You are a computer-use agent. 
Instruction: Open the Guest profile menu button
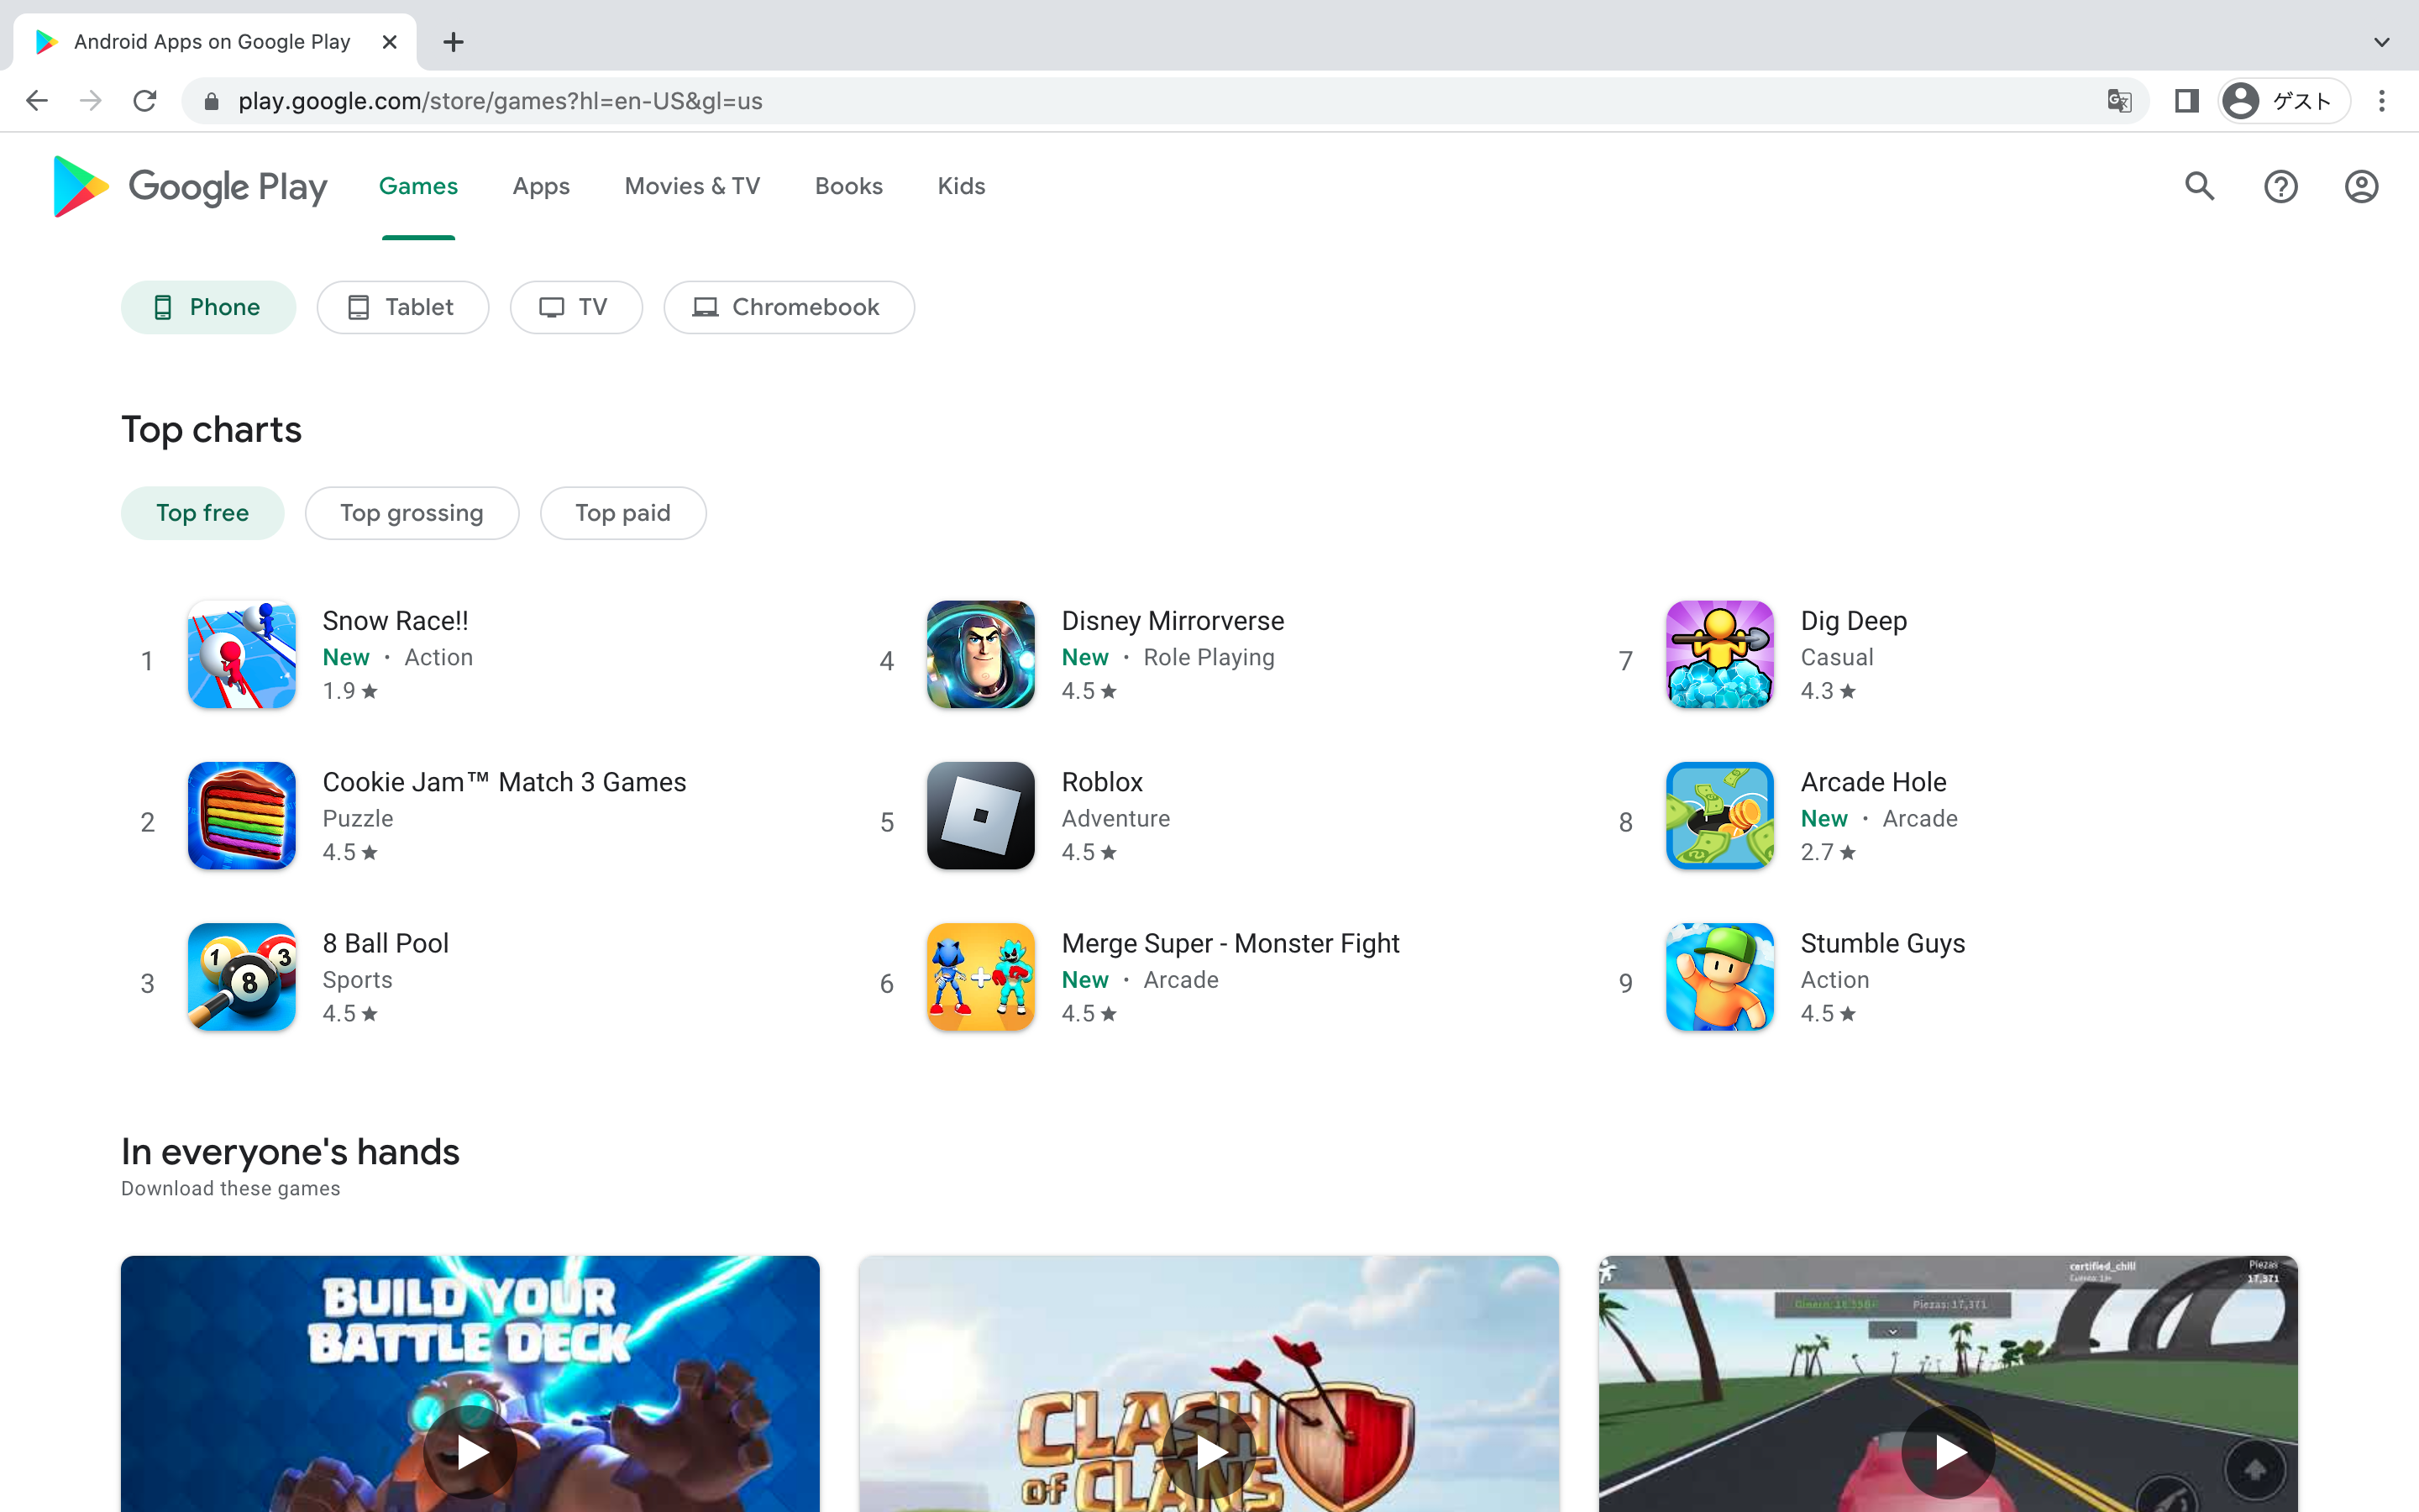tap(2283, 101)
